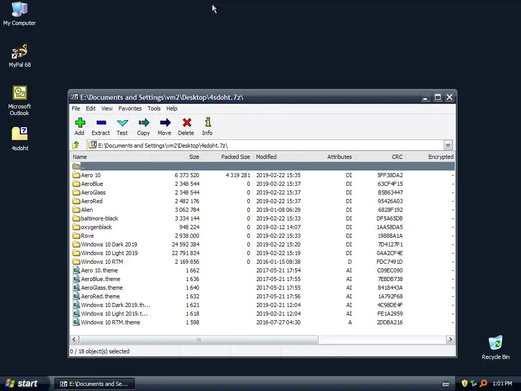Select the Recycle Bin desktop icon

tap(496, 348)
